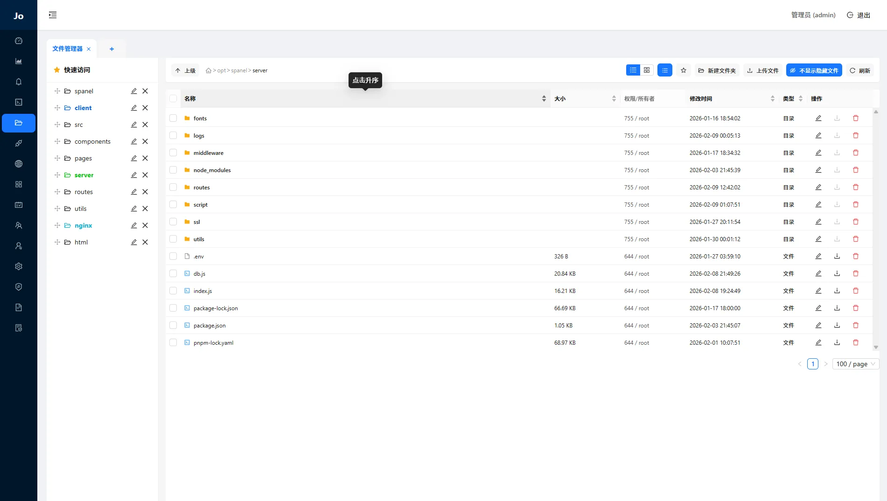887x501 pixels.
Task: Sort the file list by size column
Action: (x=614, y=98)
